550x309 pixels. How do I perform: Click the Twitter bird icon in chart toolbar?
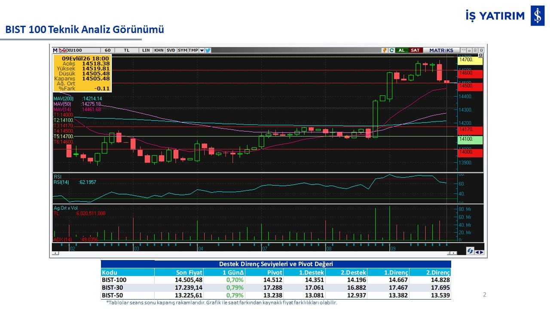[208, 50]
